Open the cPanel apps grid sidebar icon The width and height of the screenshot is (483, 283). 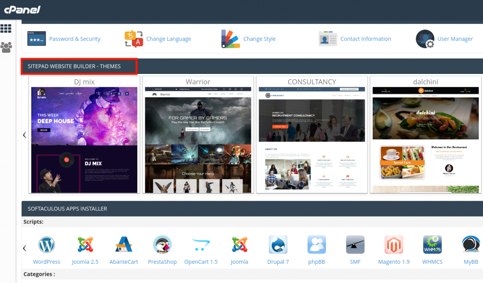pyautogui.click(x=6, y=28)
